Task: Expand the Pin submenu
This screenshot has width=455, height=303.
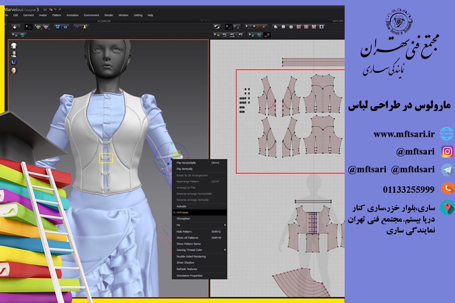Action: pos(199,225)
